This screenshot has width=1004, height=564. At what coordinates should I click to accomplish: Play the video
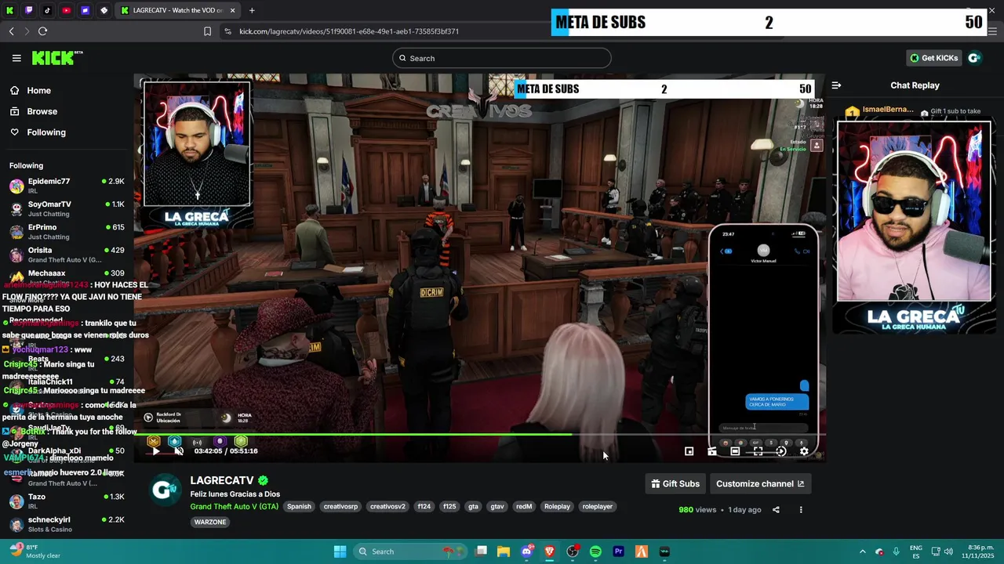[x=155, y=451]
